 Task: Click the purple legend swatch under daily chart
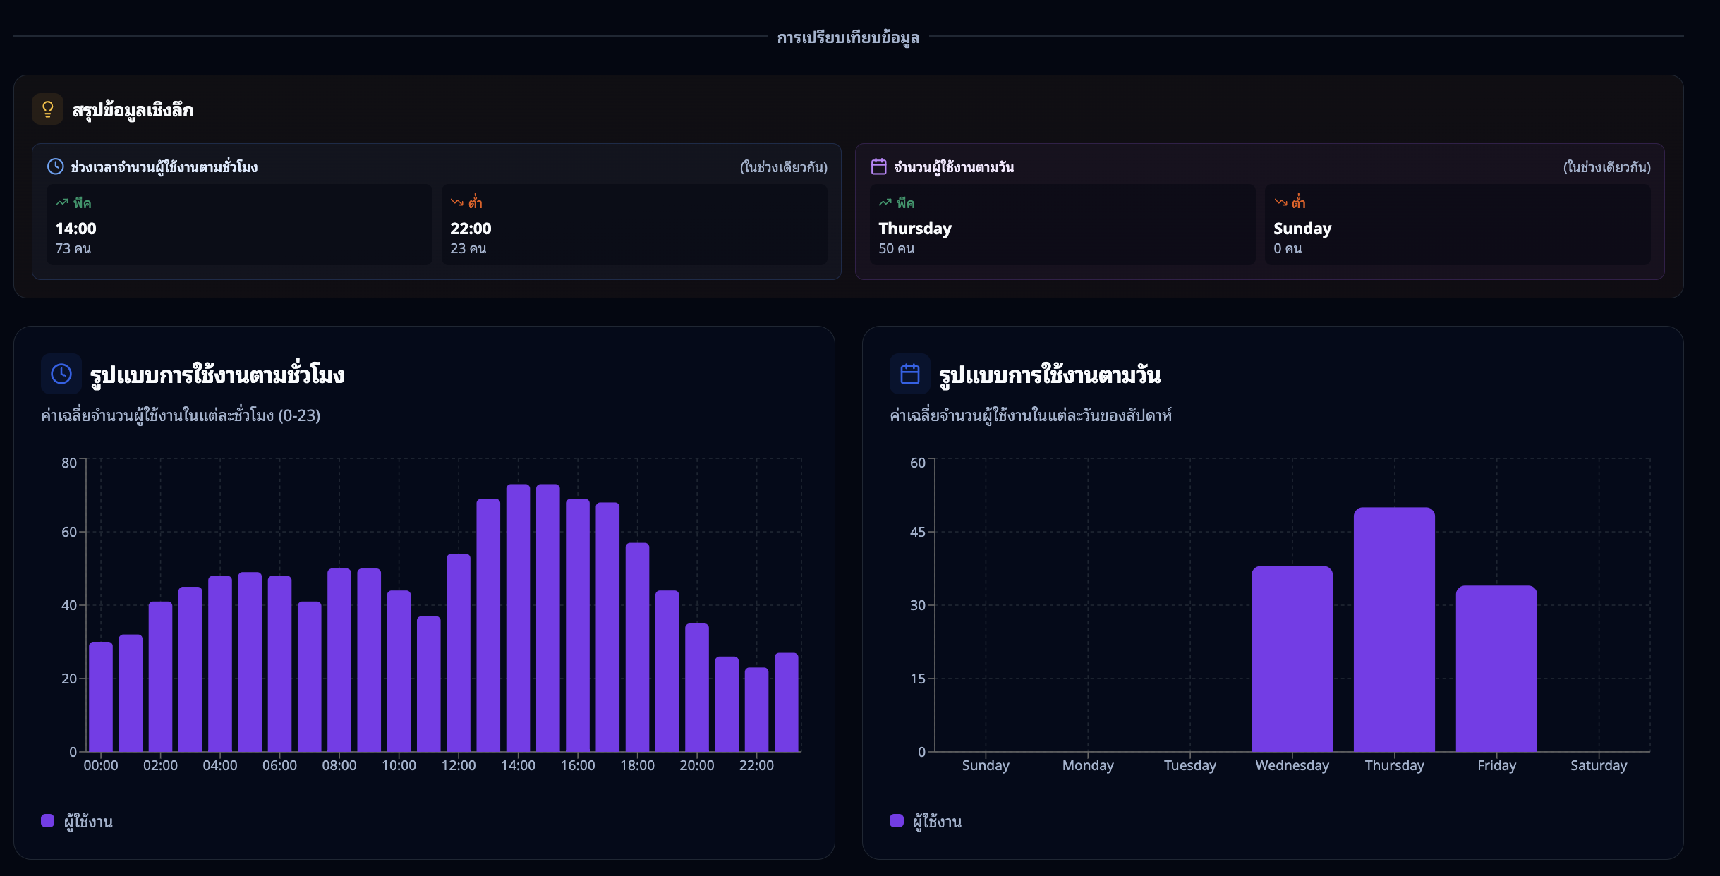[x=897, y=820]
